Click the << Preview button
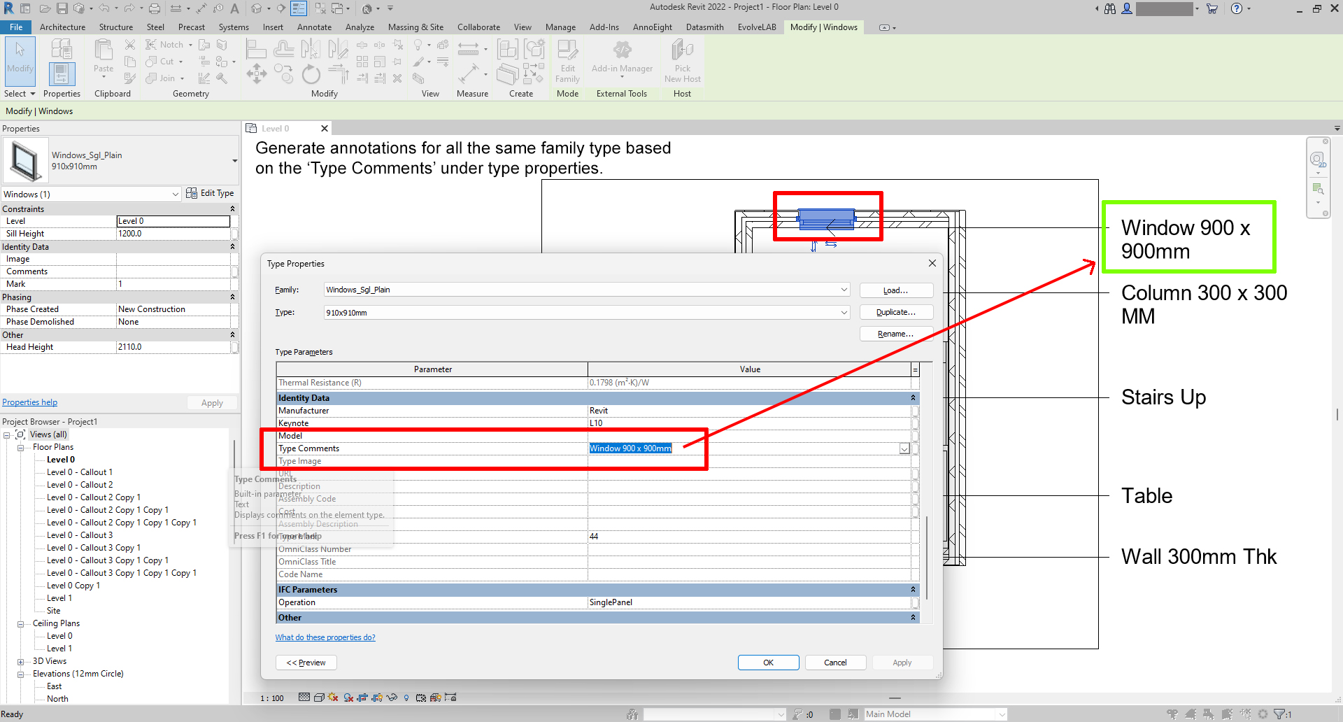This screenshot has height=722, width=1343. (x=306, y=663)
